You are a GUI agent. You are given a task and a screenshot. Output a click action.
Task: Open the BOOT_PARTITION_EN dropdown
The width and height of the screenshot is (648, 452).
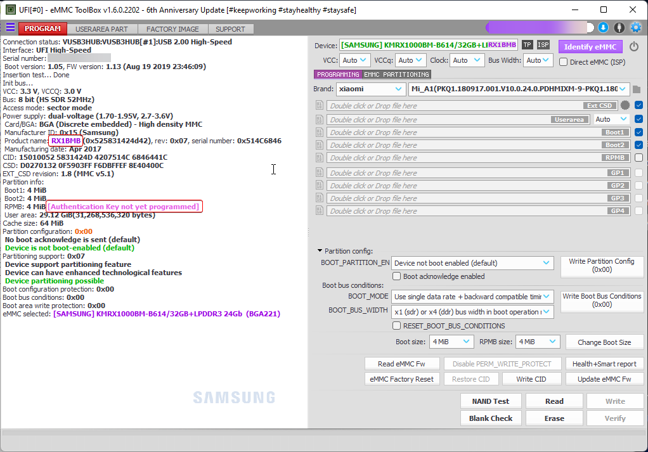click(x=472, y=263)
